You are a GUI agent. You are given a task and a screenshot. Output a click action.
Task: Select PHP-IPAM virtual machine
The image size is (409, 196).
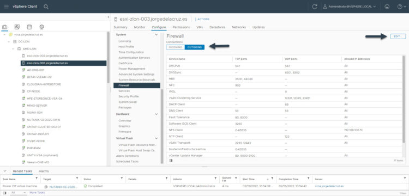34,148
